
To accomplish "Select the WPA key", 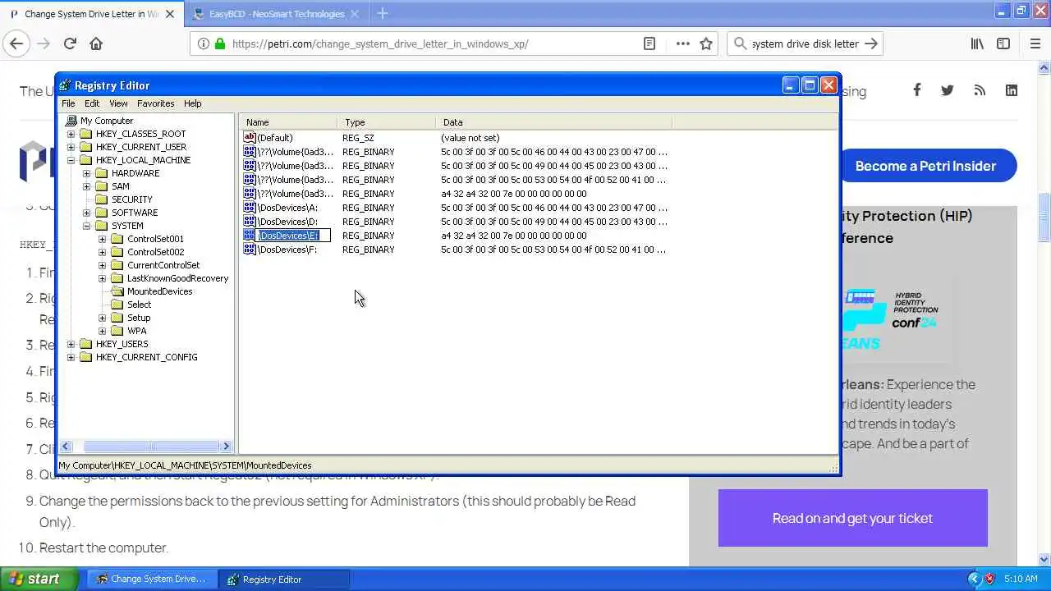I will [x=136, y=331].
